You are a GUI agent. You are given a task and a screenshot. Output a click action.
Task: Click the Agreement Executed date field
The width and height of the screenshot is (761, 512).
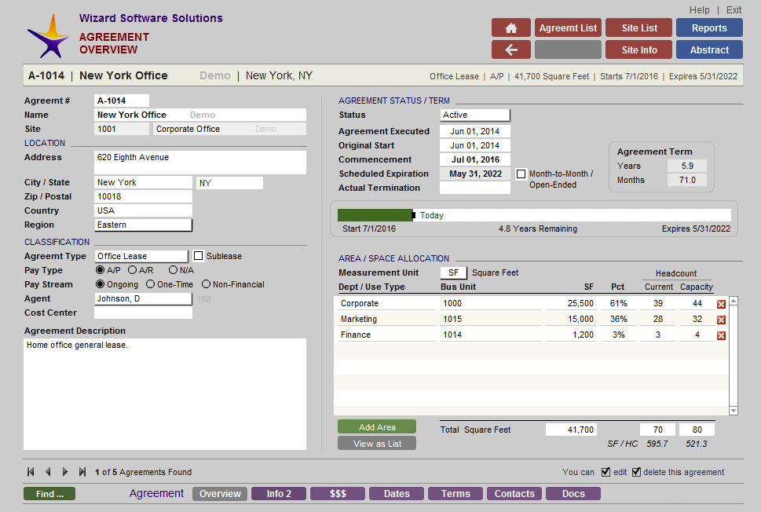pos(474,131)
